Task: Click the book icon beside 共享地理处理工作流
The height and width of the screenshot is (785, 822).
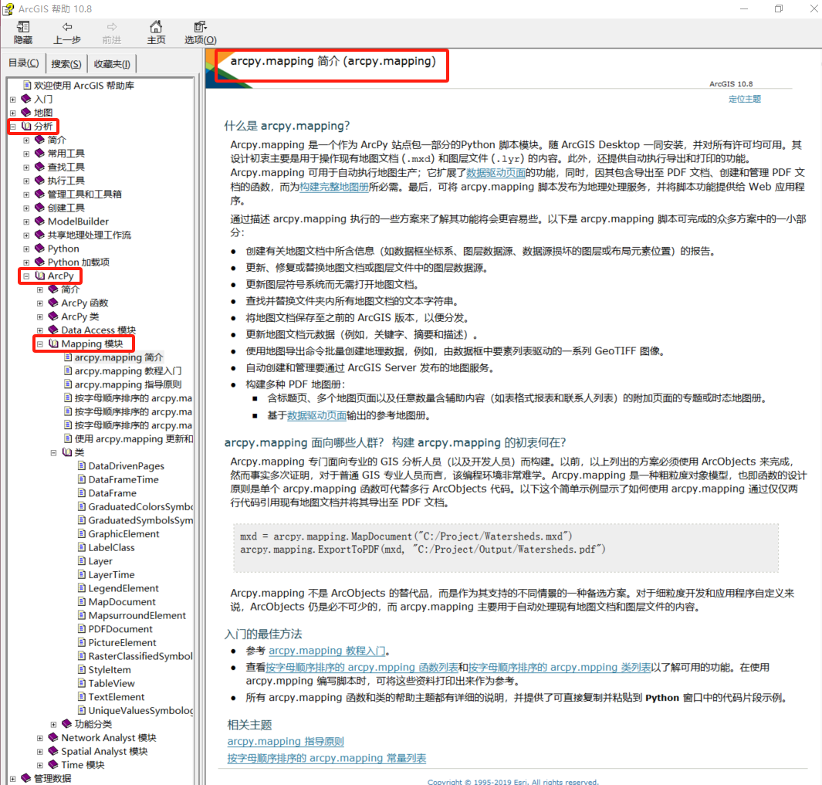Action: [x=40, y=235]
